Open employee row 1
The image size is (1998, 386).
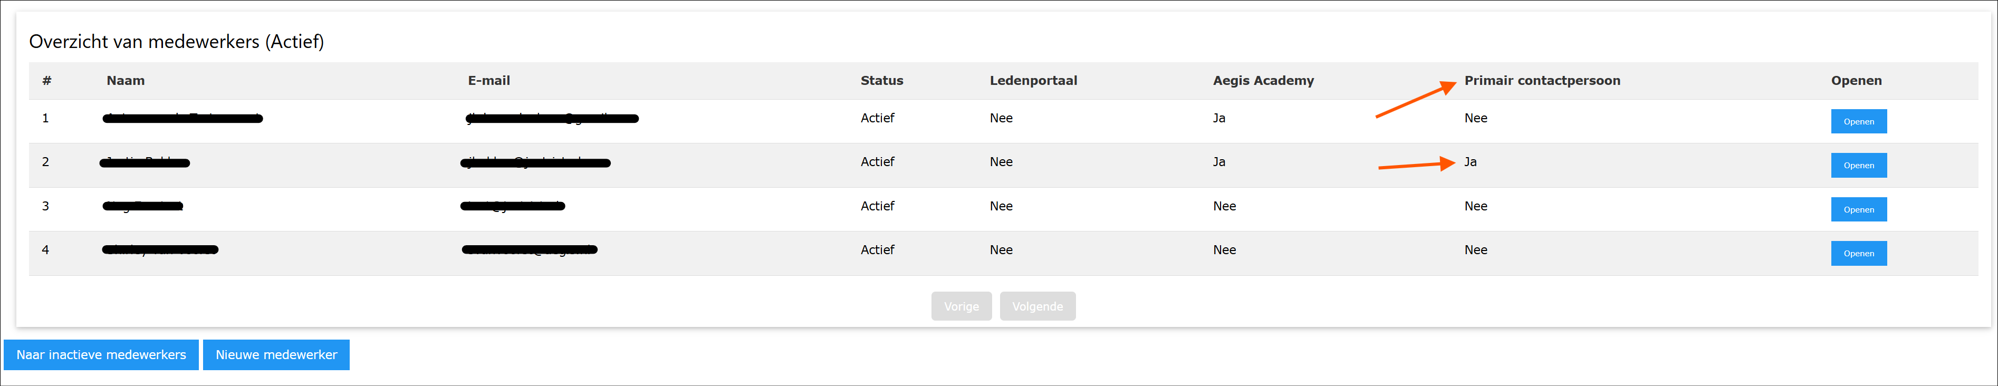pyautogui.click(x=1858, y=121)
